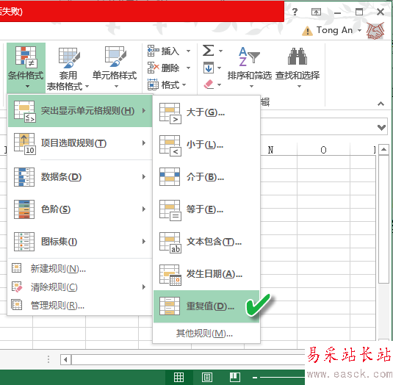
Task: Open Data Bars (数据条) submenu
Action: point(80,177)
